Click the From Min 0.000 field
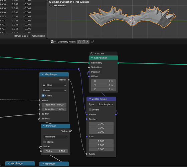The height and width of the screenshot is (167, 187). (x=54, y=105)
